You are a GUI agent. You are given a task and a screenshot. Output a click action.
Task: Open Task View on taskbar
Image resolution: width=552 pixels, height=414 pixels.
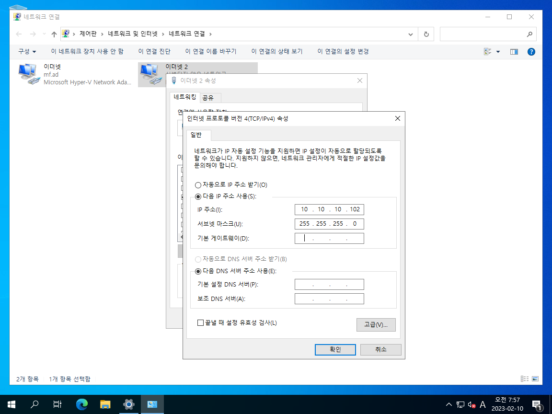pyautogui.click(x=57, y=404)
